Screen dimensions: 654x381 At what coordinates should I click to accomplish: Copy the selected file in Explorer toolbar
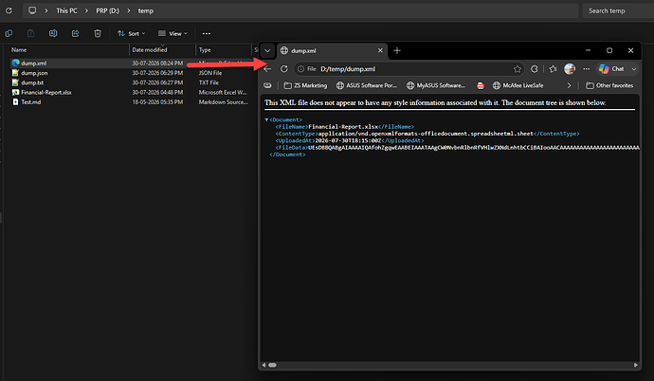click(x=9, y=33)
